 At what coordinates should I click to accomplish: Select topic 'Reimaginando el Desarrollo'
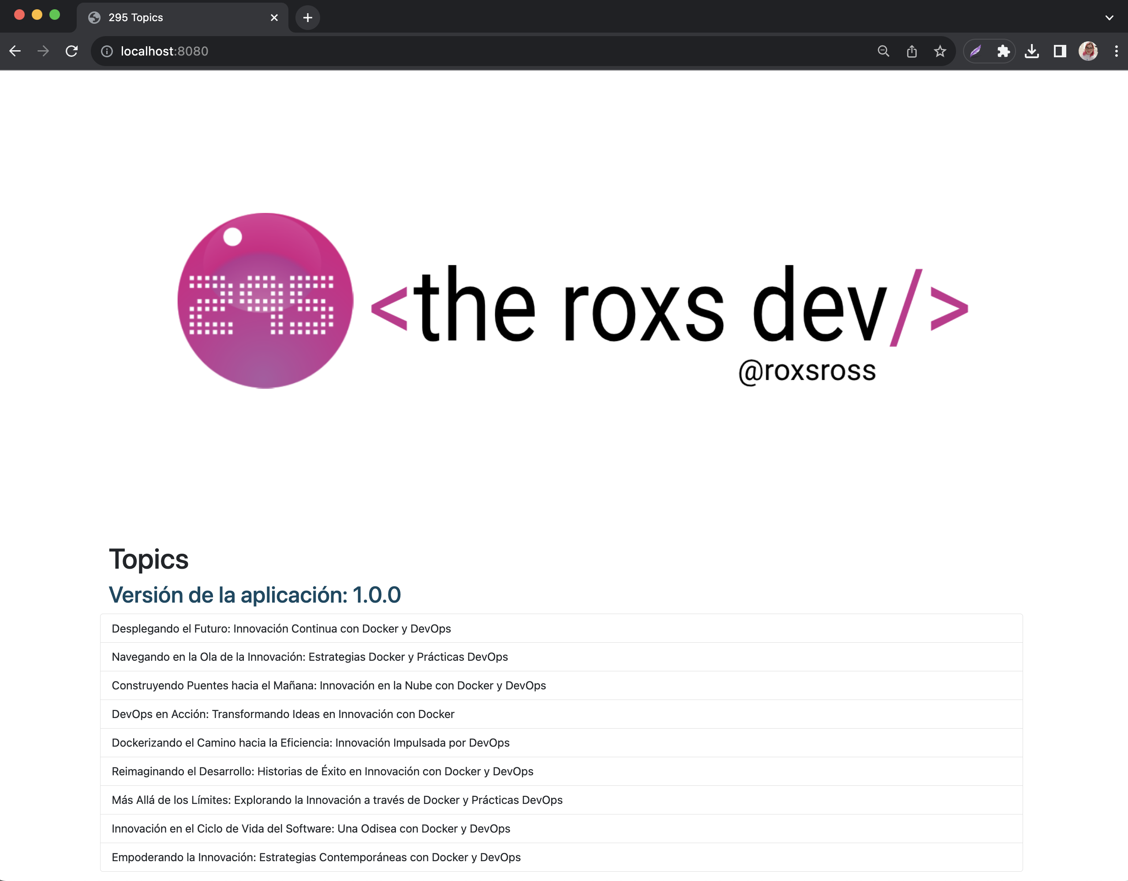561,772
